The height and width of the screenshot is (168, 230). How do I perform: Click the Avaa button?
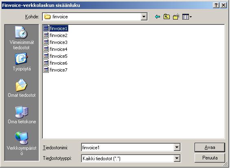pos(210,147)
